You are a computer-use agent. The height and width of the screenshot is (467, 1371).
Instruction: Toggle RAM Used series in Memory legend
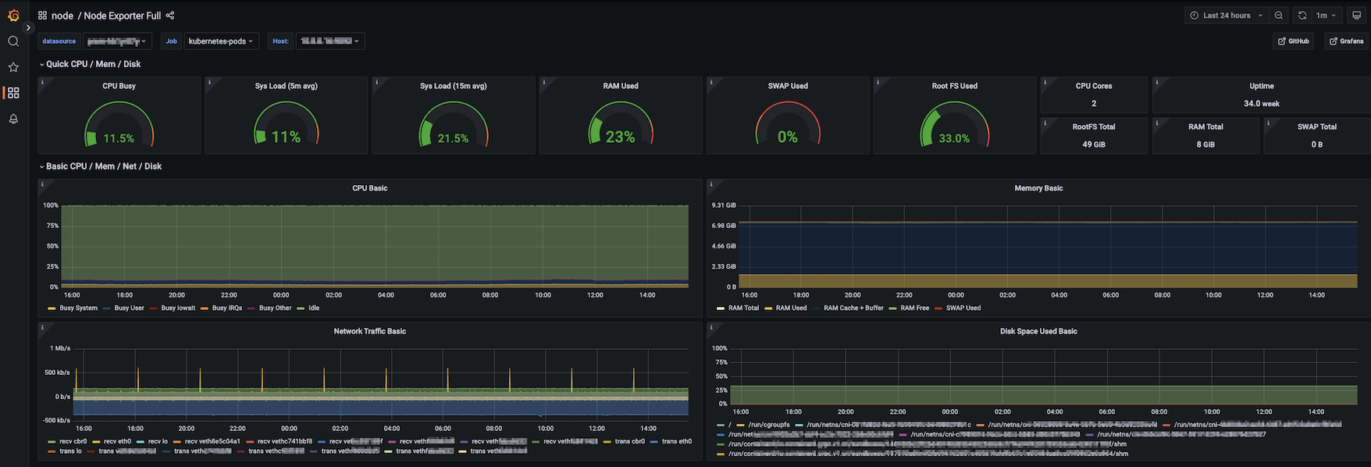coord(791,308)
